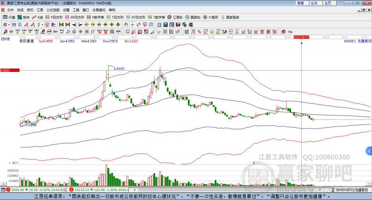
Task: Click the left black arrow step-back icon
Action: (74, 25)
